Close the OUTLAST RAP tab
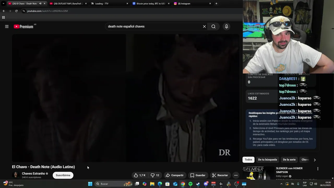The width and height of the screenshot is (334, 188). pyautogui.click(x=86, y=4)
